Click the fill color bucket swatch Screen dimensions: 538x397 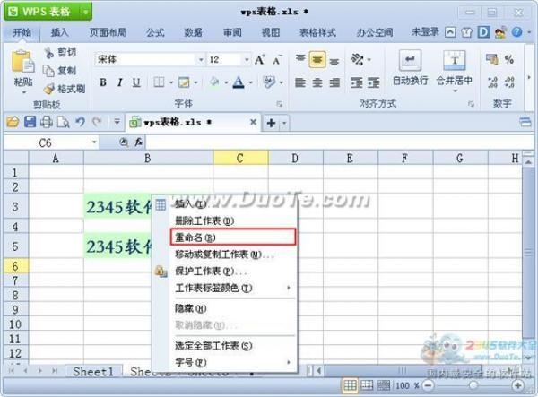[x=214, y=82]
